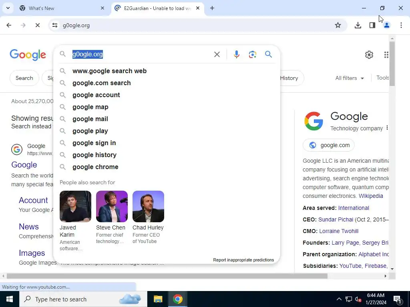Screen dimensions: 410x307
Task: Choose suggestion google chrome
Action: click(167, 167)
